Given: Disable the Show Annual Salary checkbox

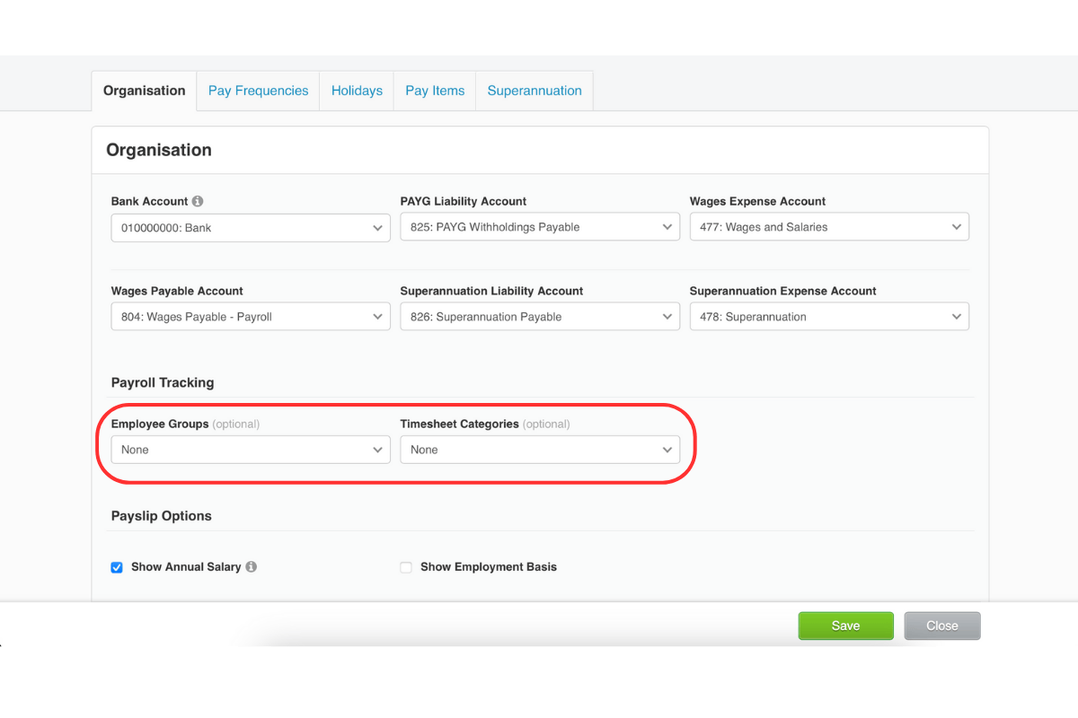Looking at the screenshot, I should tap(117, 566).
